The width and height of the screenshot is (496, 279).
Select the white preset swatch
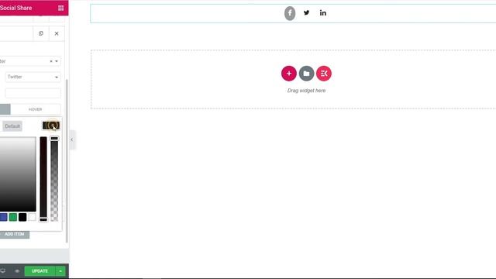(32, 217)
